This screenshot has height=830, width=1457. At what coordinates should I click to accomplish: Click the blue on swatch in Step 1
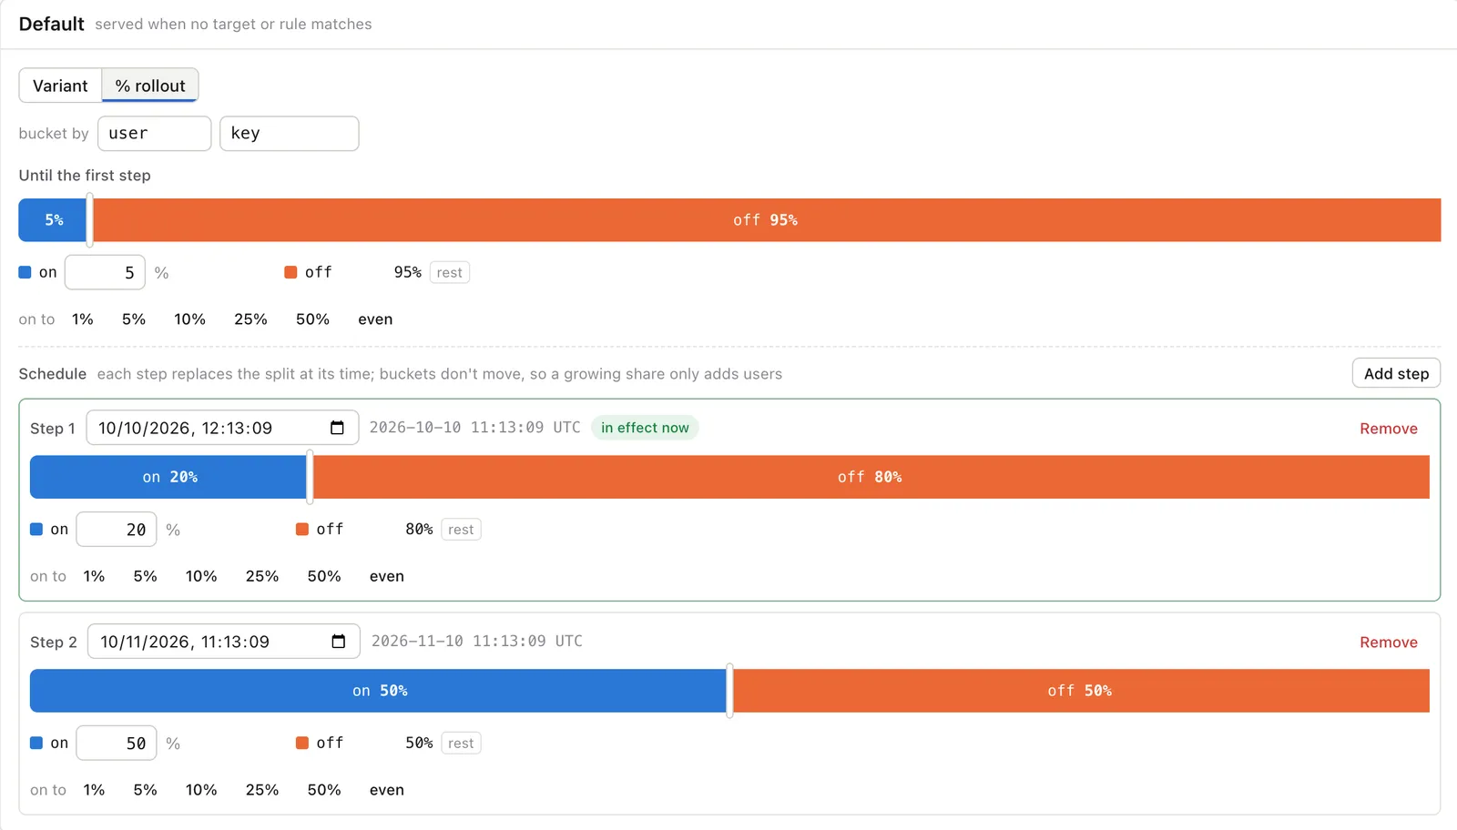click(36, 529)
